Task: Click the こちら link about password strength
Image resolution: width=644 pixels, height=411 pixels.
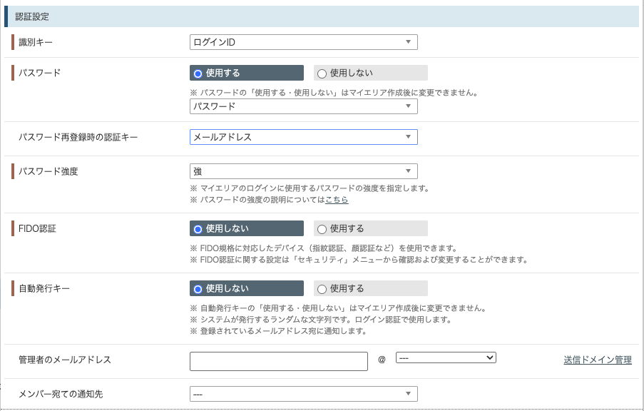Action: (x=337, y=200)
